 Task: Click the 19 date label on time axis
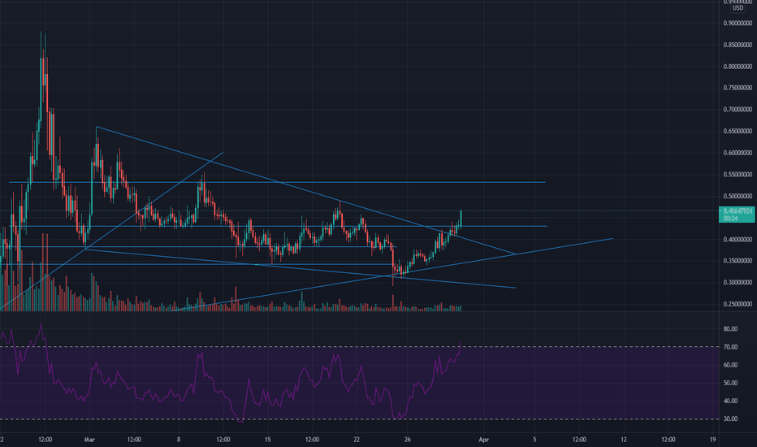click(x=712, y=439)
